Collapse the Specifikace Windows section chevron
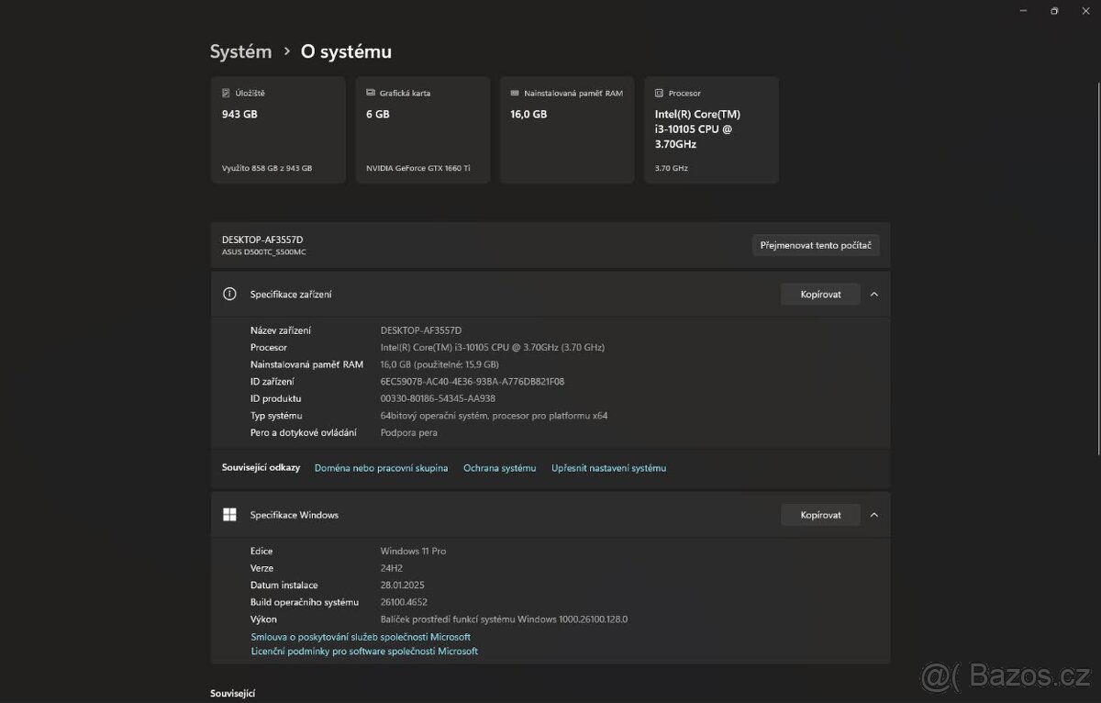The width and height of the screenshot is (1101, 703). click(873, 514)
